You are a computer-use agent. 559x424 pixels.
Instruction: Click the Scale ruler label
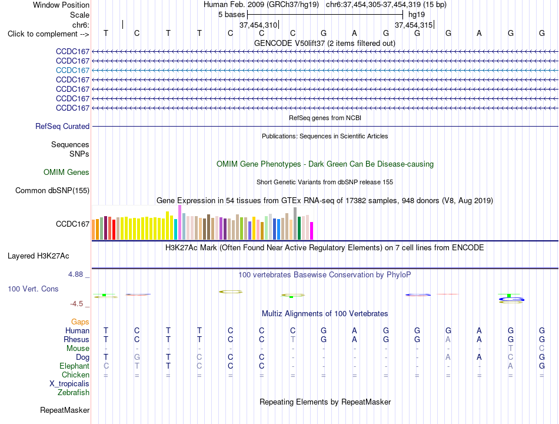80,15
